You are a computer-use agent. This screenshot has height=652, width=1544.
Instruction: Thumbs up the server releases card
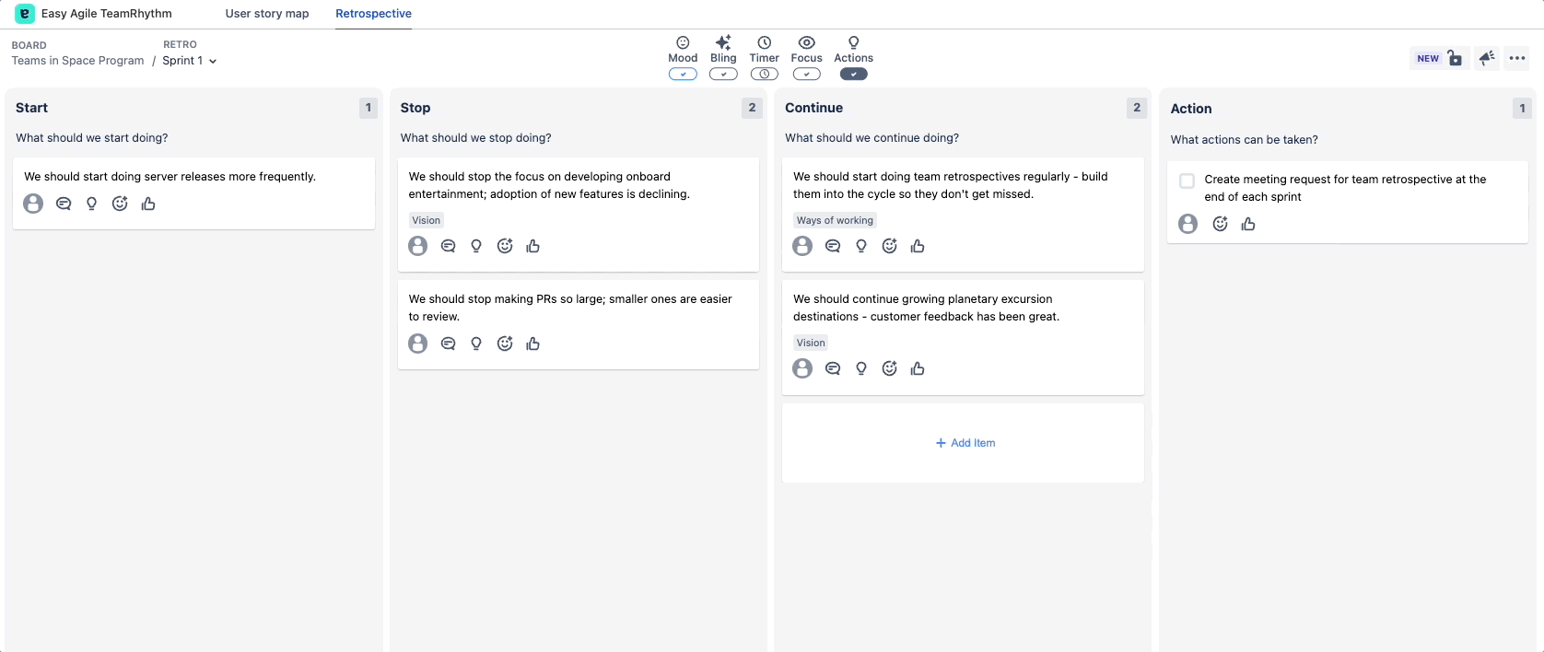[x=148, y=204]
